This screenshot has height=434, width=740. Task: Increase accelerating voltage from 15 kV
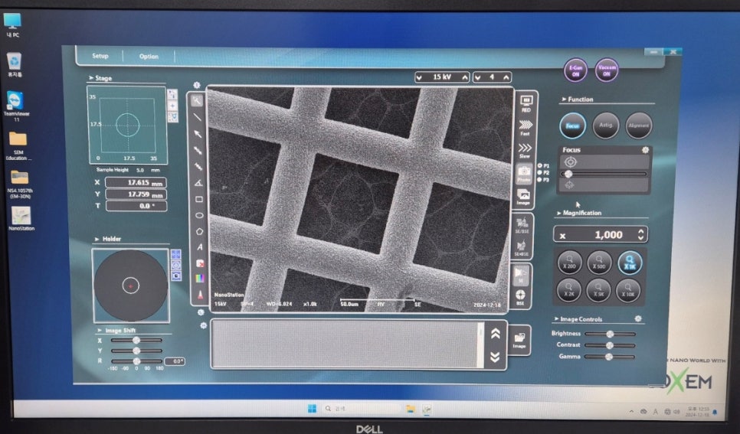pos(464,77)
